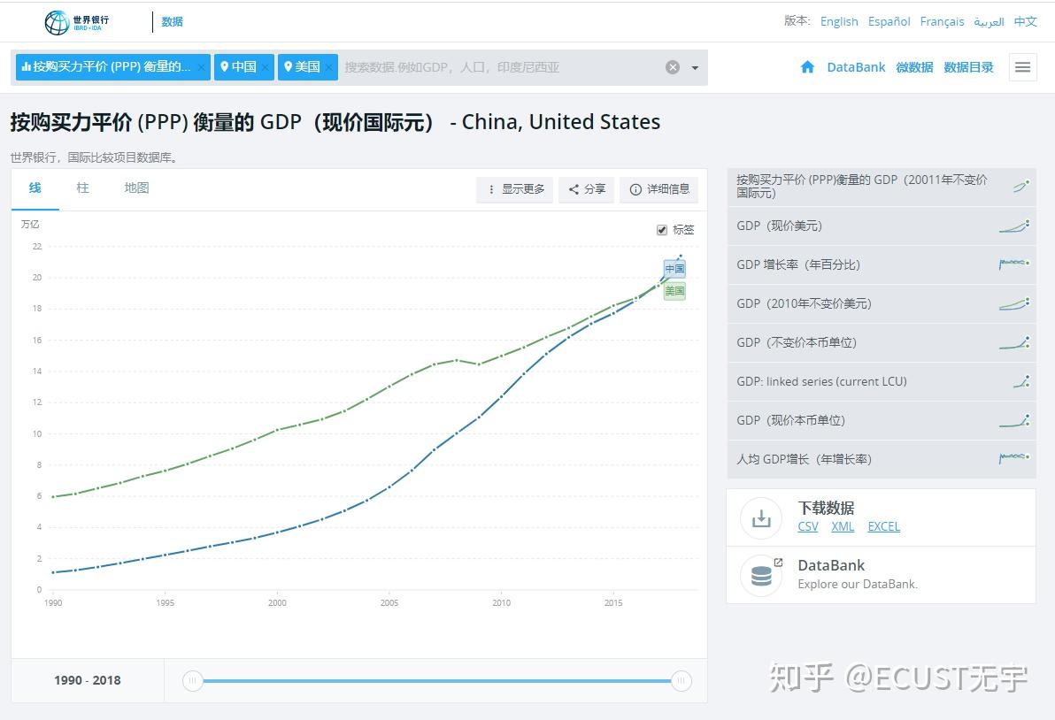Image resolution: width=1055 pixels, height=720 pixels.
Task: Toggle the 标签 labels checkbox
Action: point(662,230)
